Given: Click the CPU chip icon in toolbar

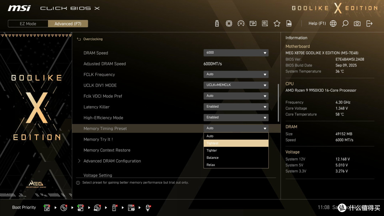Looking at the screenshot, I should (229, 23).
